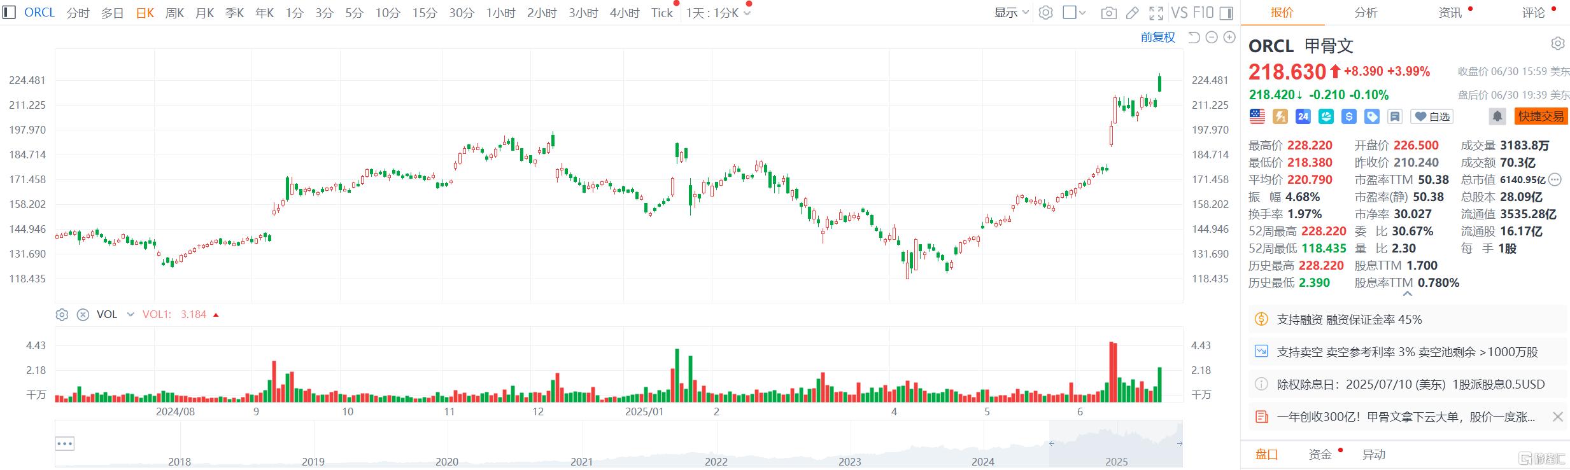Click the blue dollar sign icon
The width and height of the screenshot is (1570, 470).
(x=1348, y=116)
